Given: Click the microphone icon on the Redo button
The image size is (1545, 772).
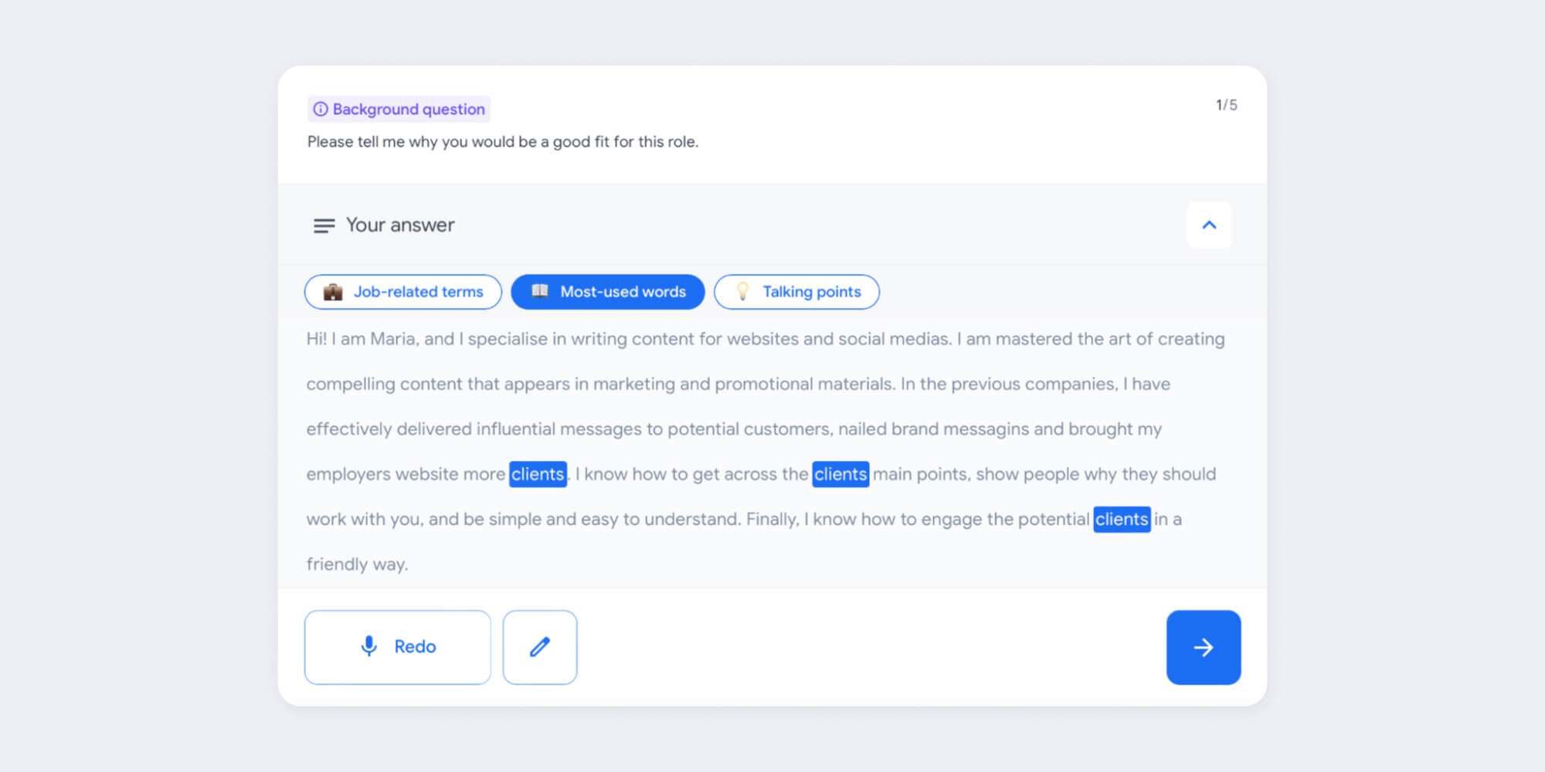Looking at the screenshot, I should (369, 646).
